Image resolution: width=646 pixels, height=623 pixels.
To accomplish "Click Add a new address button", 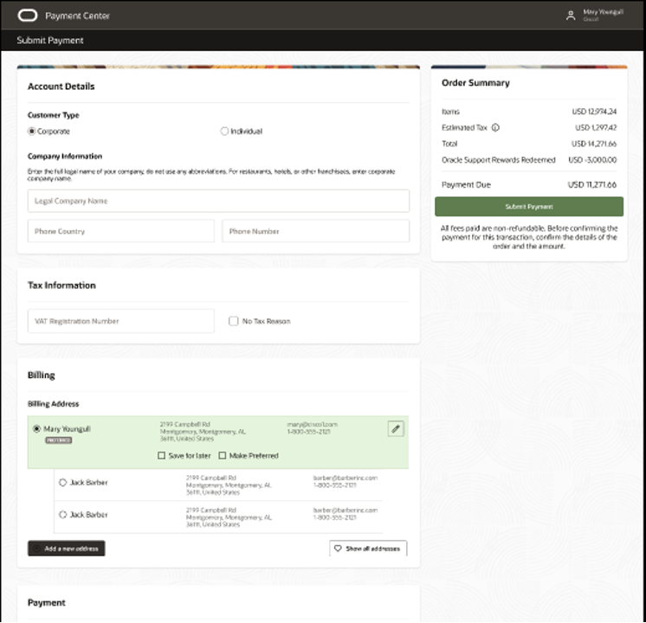I will 67,549.
